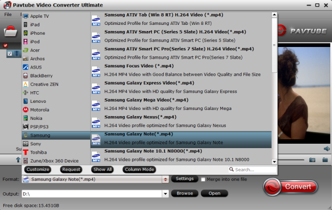The width and height of the screenshot is (332, 210).
Task: Open snapshot folder icon beside camera
Action: coord(325,160)
